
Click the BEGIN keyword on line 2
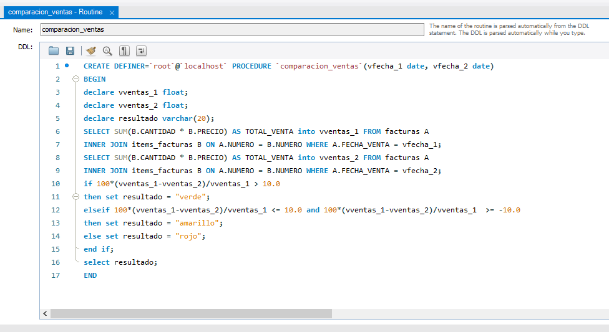point(94,79)
